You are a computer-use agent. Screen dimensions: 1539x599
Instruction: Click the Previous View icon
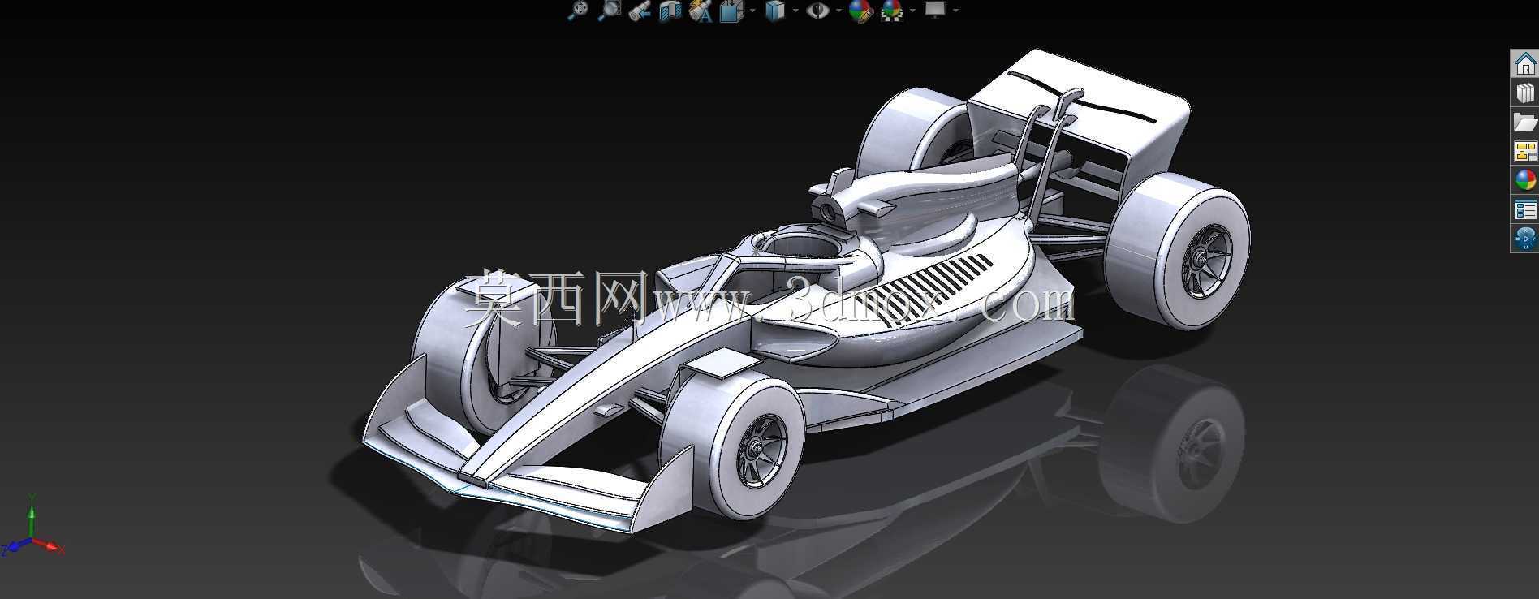pyautogui.click(x=640, y=11)
